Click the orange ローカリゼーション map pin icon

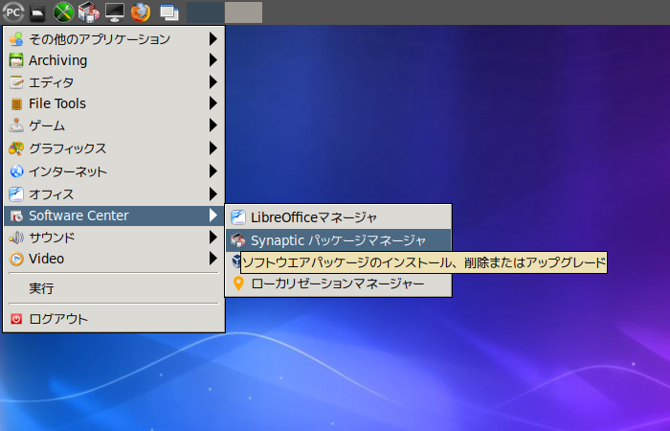(238, 284)
